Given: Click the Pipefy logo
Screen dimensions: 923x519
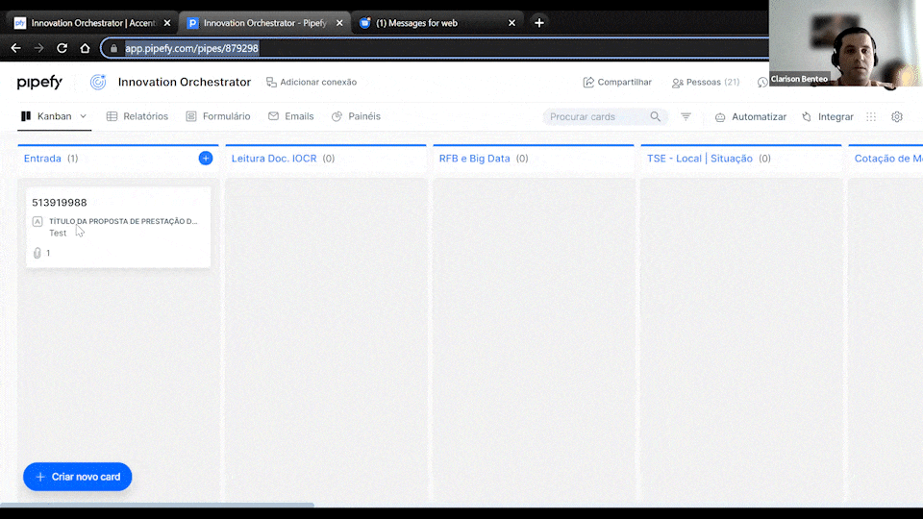Looking at the screenshot, I should 39,83.
